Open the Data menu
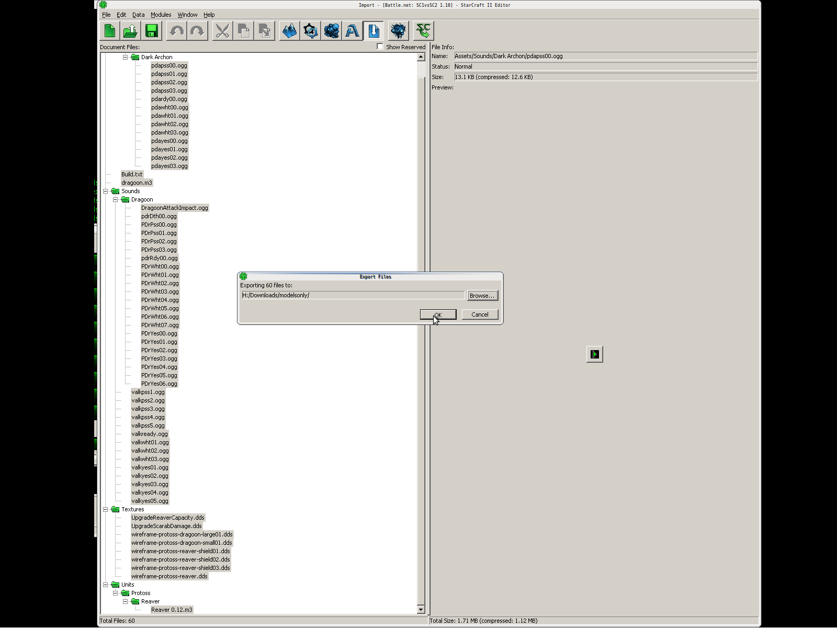837x628 pixels. [138, 15]
